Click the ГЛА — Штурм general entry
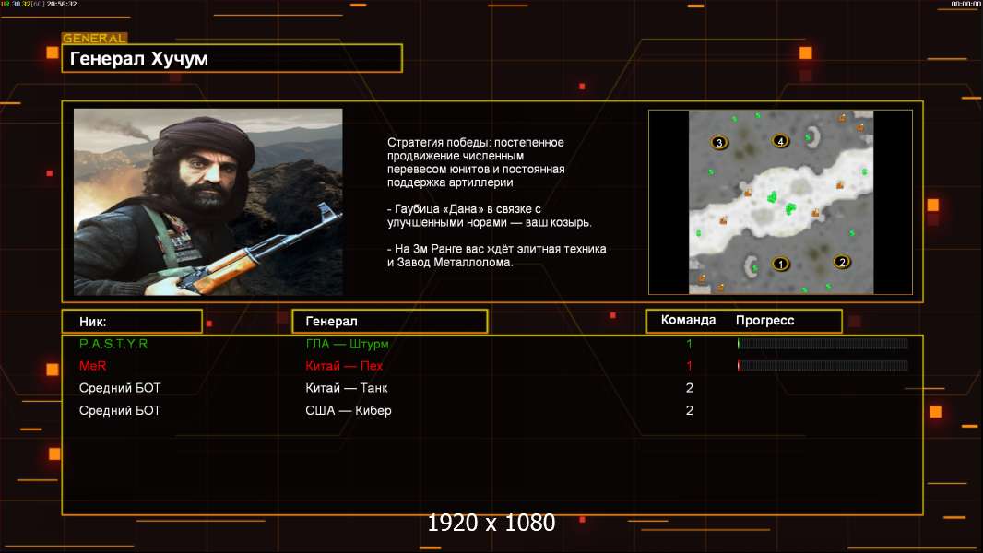The height and width of the screenshot is (553, 983). [x=348, y=344]
